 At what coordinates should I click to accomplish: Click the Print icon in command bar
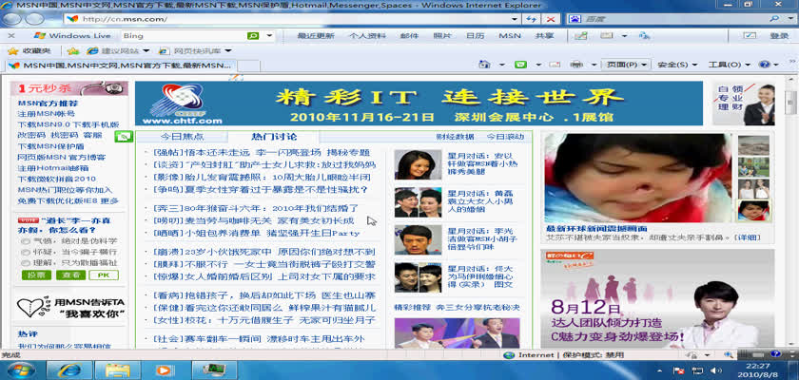point(575,65)
